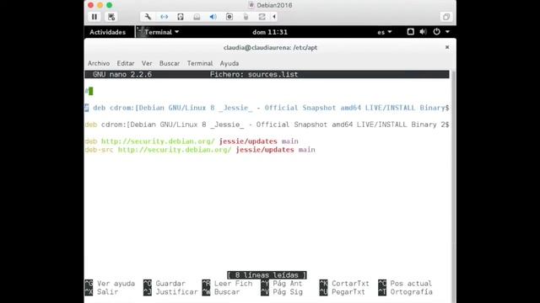Click the VM sound card speaker icon

213,17
